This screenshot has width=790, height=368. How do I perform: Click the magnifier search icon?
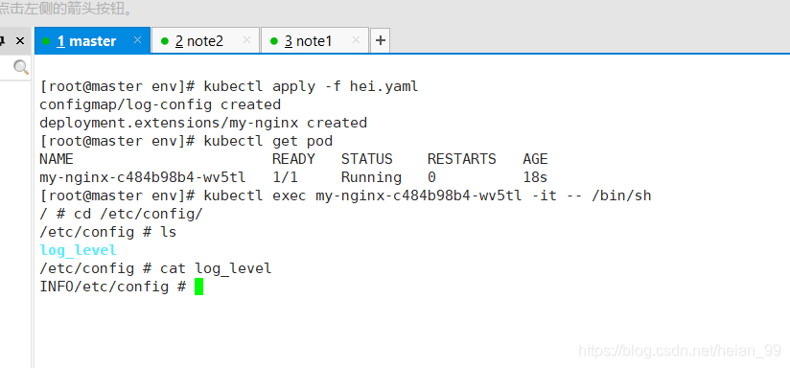tap(21, 67)
